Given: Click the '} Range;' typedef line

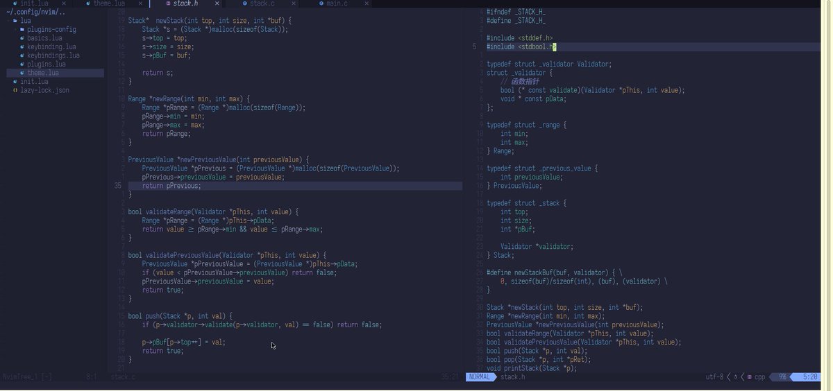Looking at the screenshot, I should tap(500, 151).
